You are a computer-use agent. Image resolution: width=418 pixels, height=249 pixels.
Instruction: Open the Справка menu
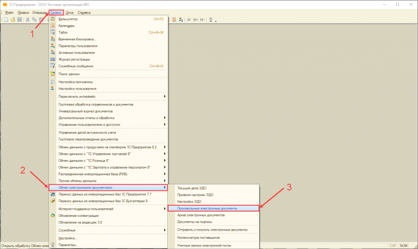pos(84,13)
